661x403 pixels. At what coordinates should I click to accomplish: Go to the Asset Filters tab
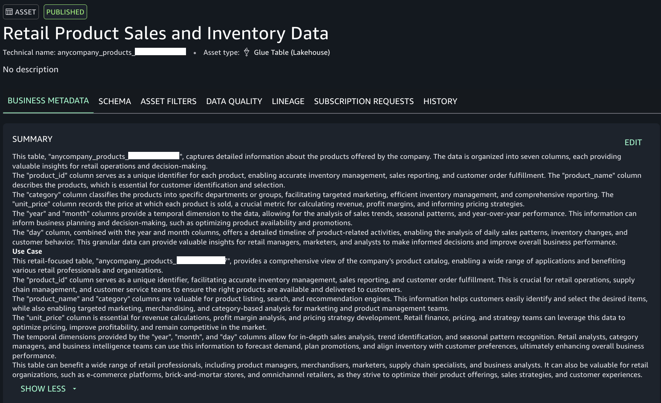[168, 101]
